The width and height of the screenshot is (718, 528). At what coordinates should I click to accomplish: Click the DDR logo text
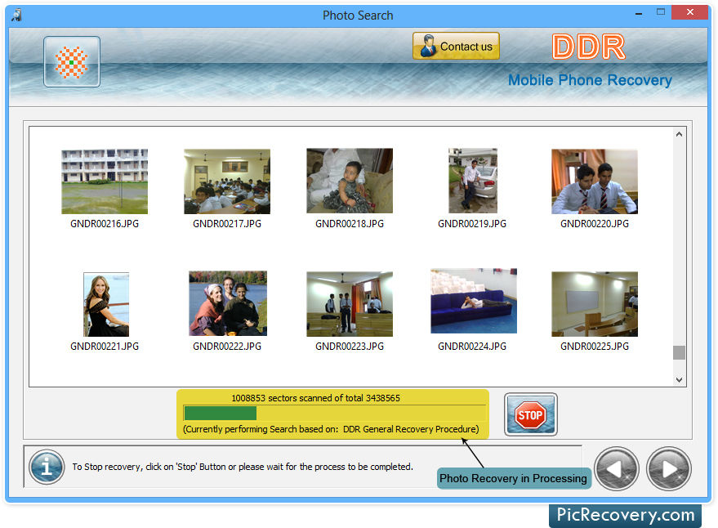tap(588, 47)
